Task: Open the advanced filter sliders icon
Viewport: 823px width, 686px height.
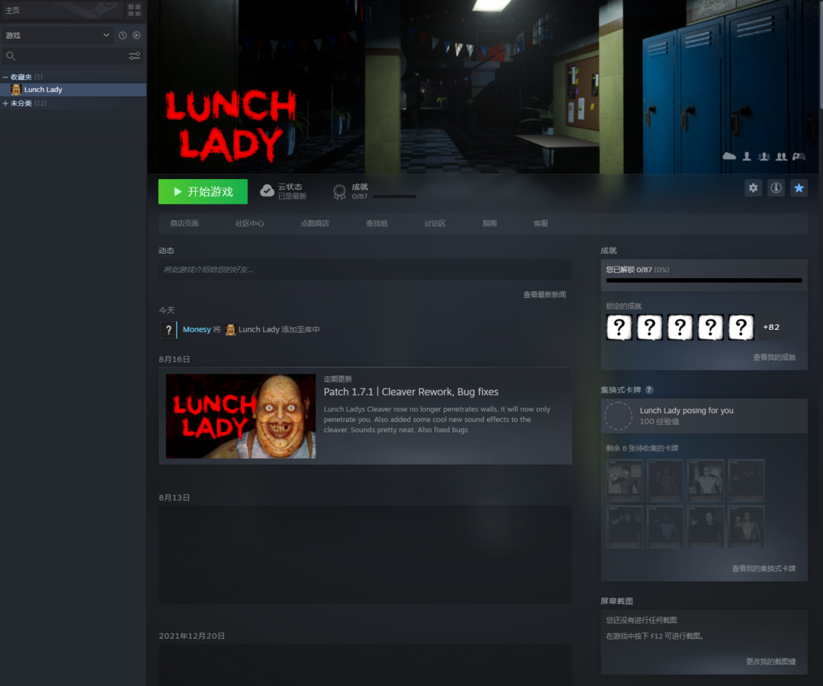Action: click(x=134, y=56)
